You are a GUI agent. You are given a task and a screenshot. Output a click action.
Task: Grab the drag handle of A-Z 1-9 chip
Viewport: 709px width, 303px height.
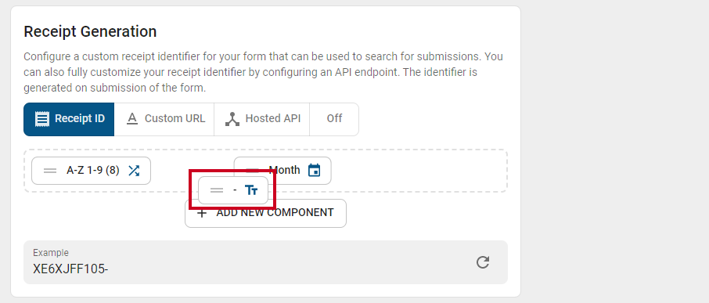pyautogui.click(x=50, y=171)
